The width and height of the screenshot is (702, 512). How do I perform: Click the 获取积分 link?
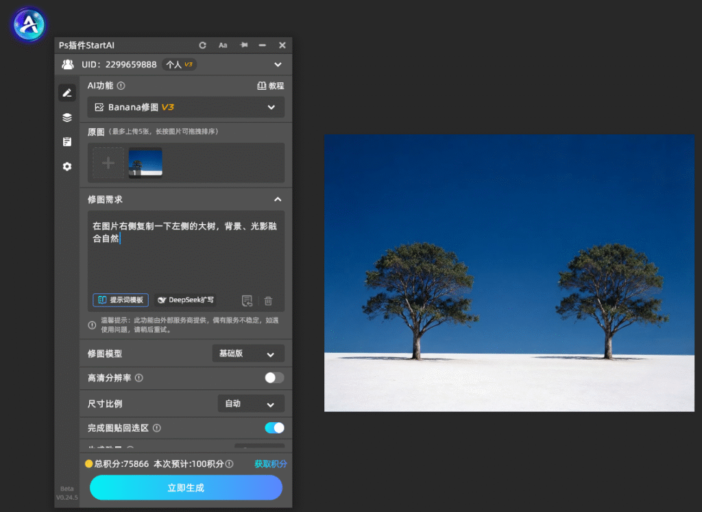270,463
